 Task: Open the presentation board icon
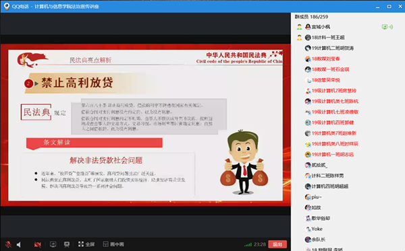click(67, 244)
